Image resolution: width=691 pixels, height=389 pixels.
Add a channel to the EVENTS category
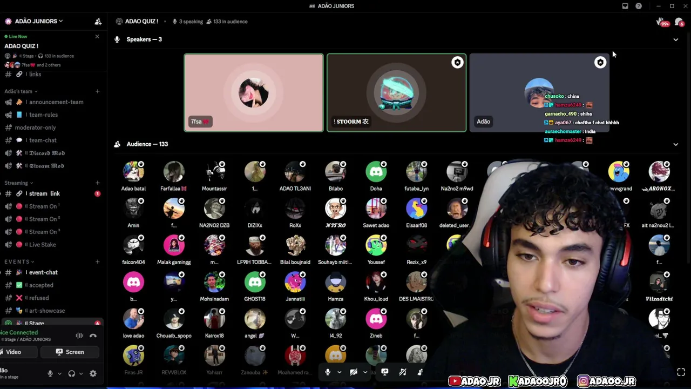(x=97, y=262)
